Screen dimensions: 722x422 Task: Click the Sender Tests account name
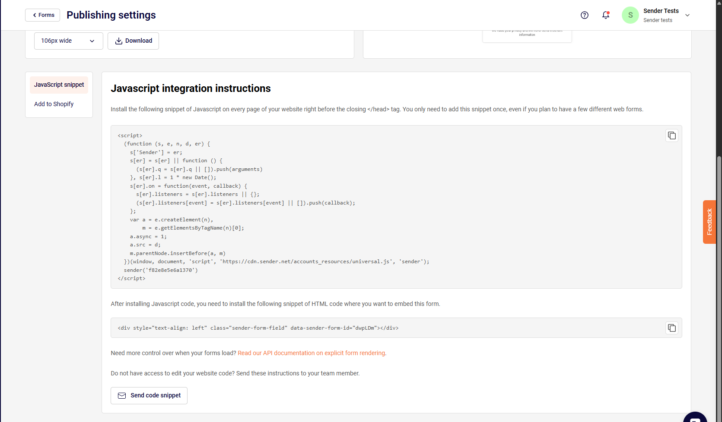tap(661, 11)
